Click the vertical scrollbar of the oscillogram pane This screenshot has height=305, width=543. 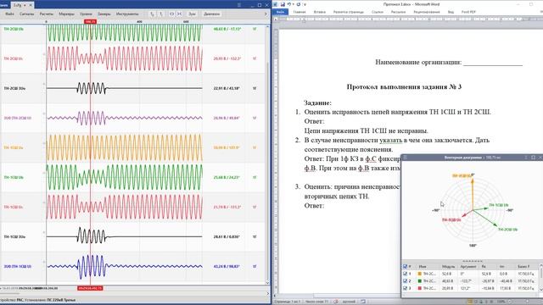pos(267,154)
